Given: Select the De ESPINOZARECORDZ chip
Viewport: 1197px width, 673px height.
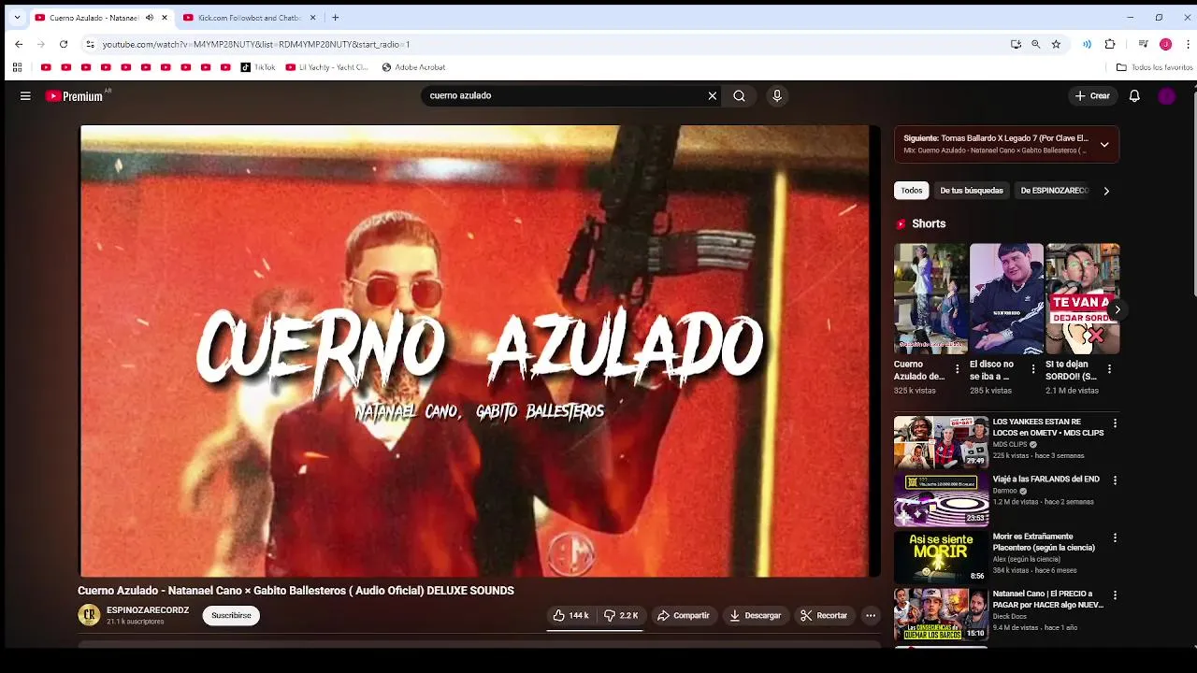Looking at the screenshot, I should click(1054, 191).
